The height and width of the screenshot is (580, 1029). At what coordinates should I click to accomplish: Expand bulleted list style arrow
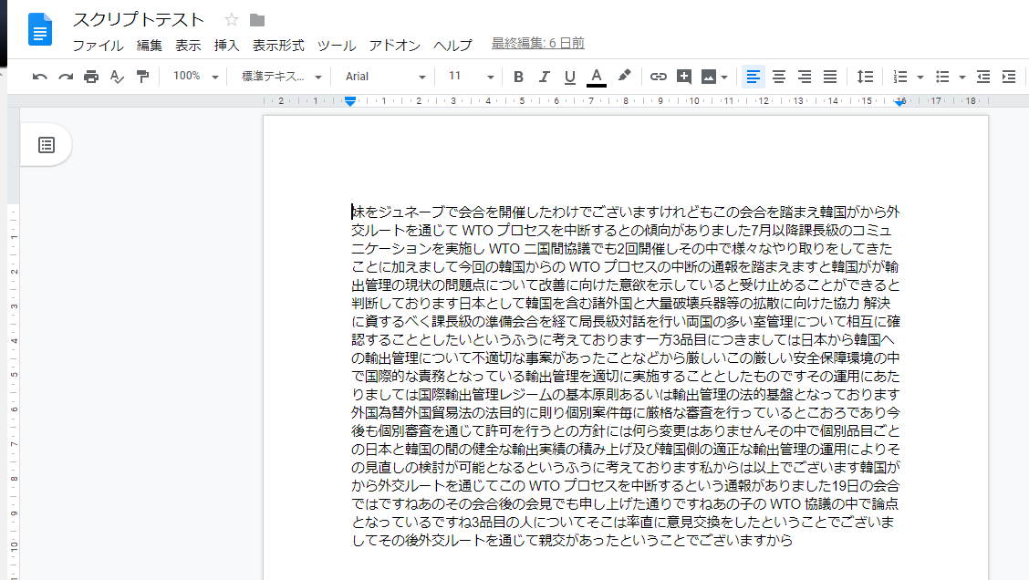[962, 78]
